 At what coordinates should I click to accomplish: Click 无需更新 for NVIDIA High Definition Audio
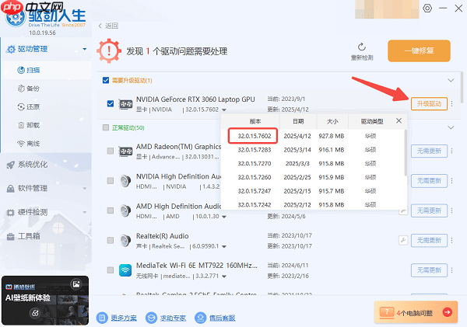click(429, 181)
